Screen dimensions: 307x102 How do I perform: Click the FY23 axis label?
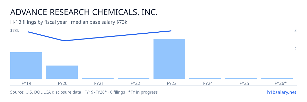tap(171, 83)
